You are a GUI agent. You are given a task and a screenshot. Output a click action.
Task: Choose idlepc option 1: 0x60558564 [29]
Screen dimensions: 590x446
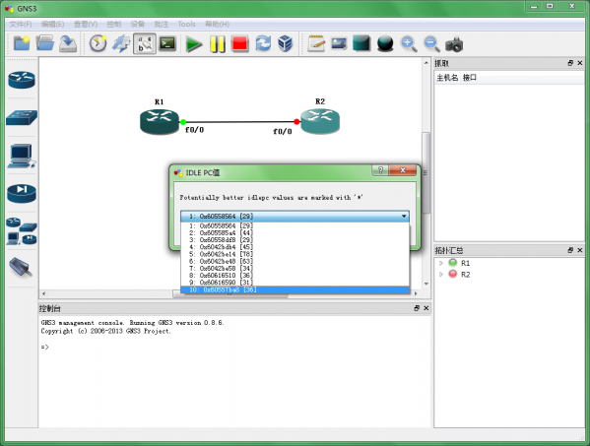click(295, 225)
